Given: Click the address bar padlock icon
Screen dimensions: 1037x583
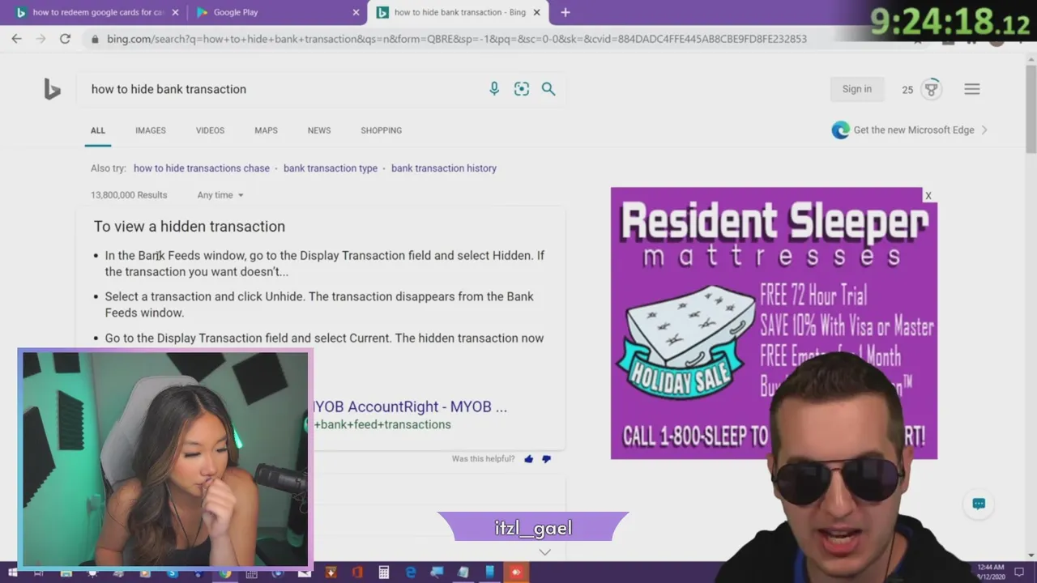Looking at the screenshot, I should [x=96, y=39].
